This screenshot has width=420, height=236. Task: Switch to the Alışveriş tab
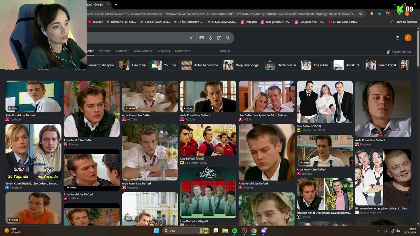[x=164, y=51]
